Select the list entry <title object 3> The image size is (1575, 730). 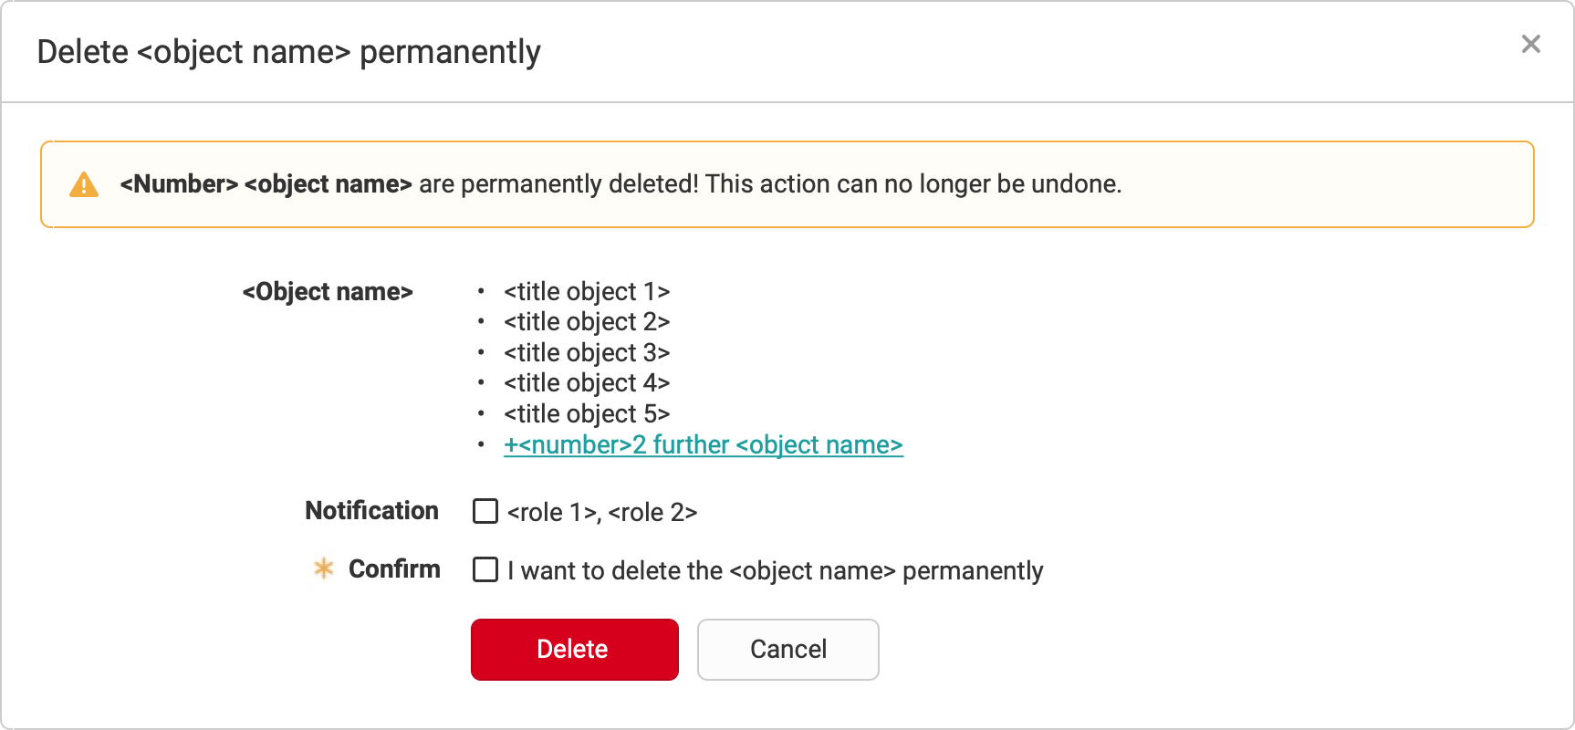tap(587, 352)
